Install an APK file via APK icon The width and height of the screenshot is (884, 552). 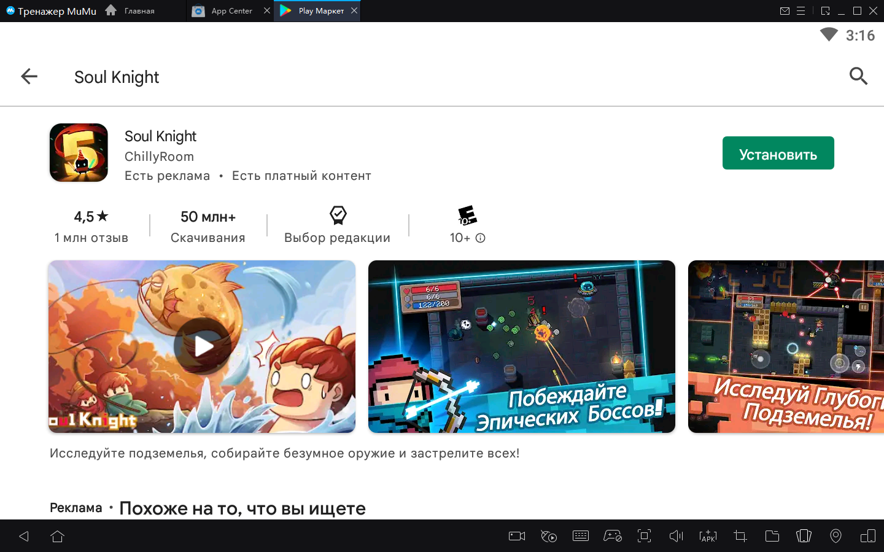708,536
